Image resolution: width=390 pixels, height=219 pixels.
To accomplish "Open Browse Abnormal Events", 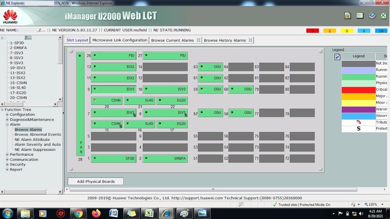I will pyautogui.click(x=38, y=134).
